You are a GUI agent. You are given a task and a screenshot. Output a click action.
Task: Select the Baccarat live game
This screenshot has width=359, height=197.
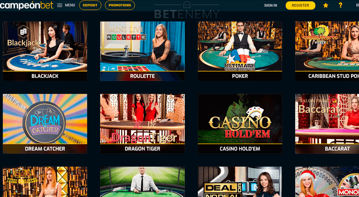tap(327, 124)
